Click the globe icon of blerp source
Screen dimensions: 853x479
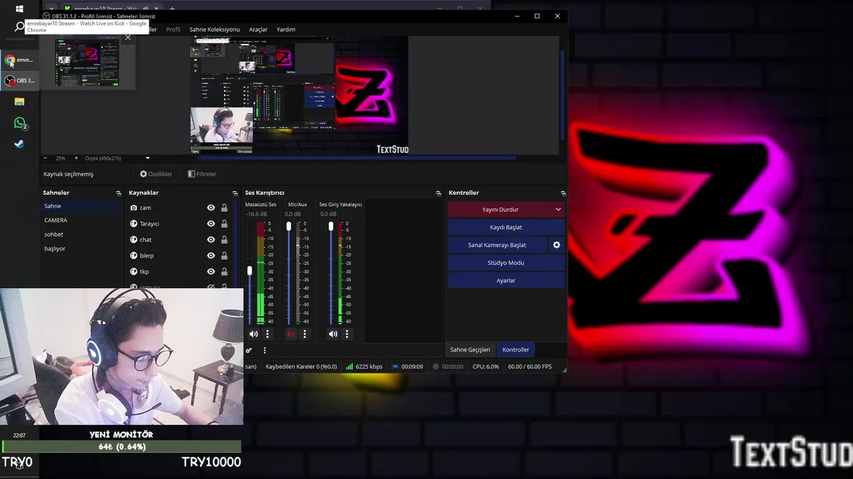pos(133,255)
